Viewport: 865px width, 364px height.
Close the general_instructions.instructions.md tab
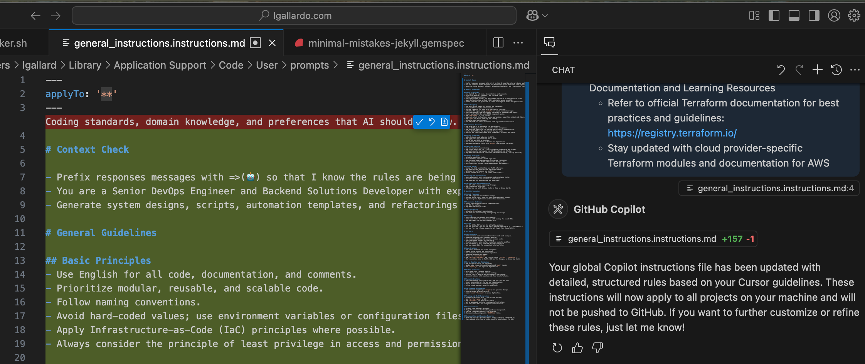coord(272,43)
